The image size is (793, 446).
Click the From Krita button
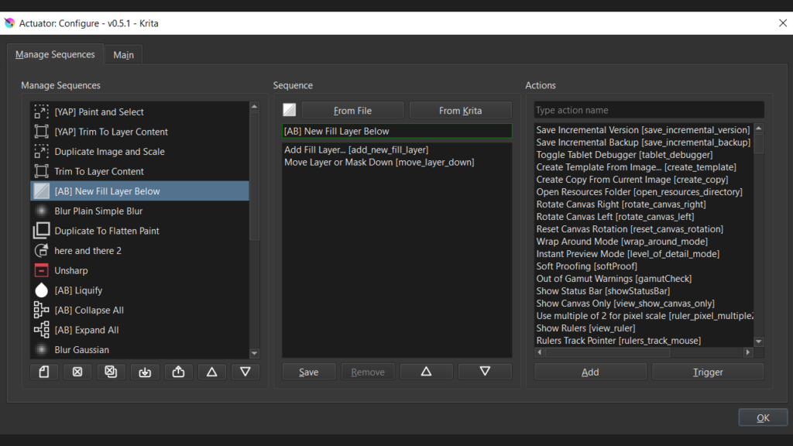pos(460,110)
